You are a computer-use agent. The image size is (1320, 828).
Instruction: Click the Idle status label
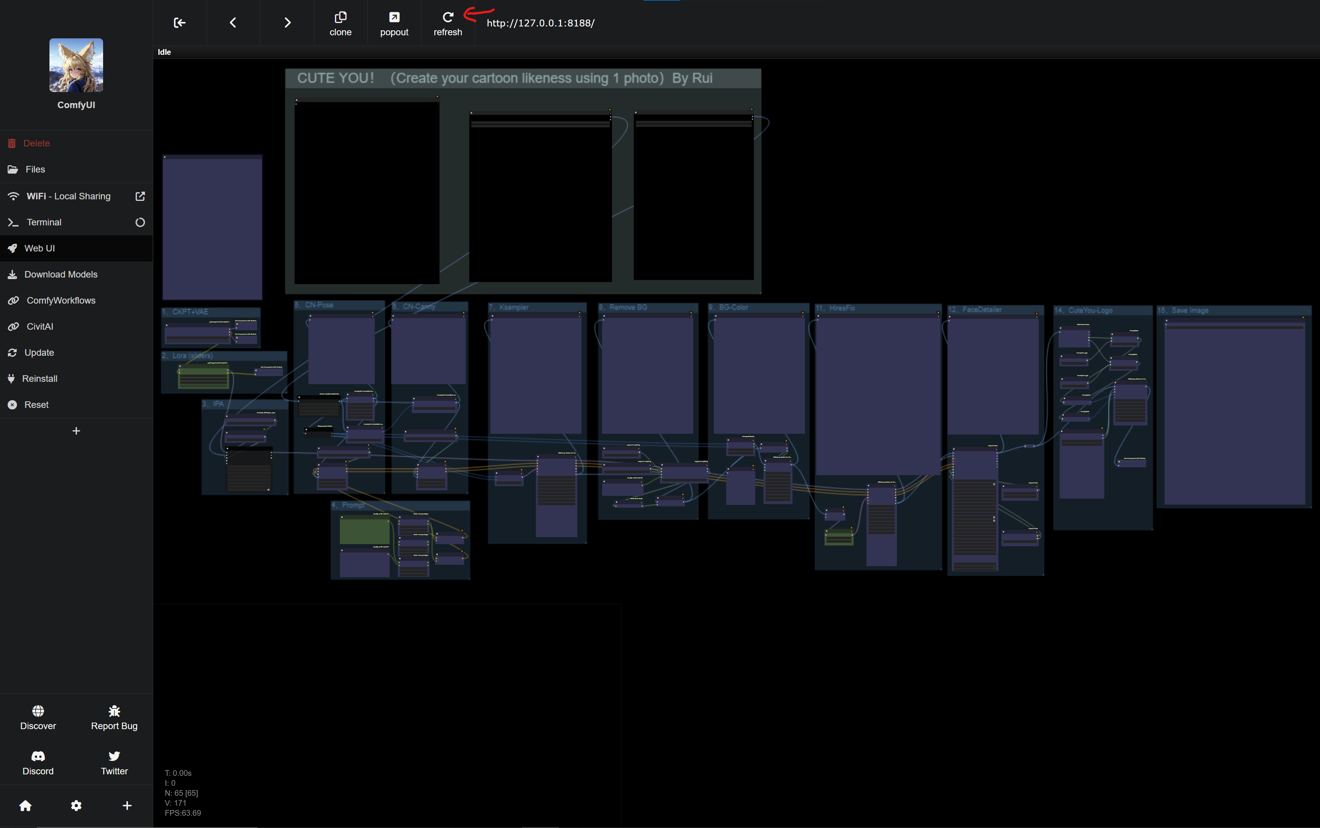164,52
